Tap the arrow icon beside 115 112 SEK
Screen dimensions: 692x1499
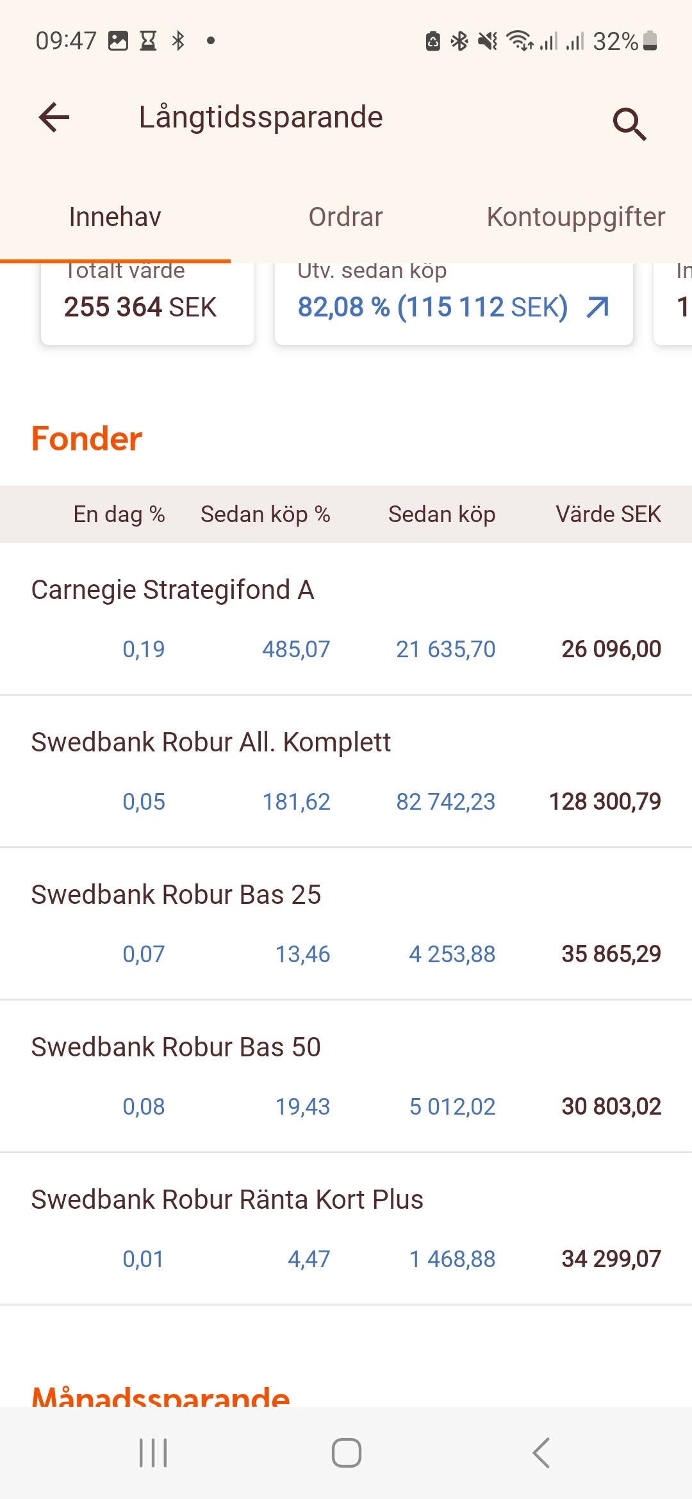[x=597, y=307]
